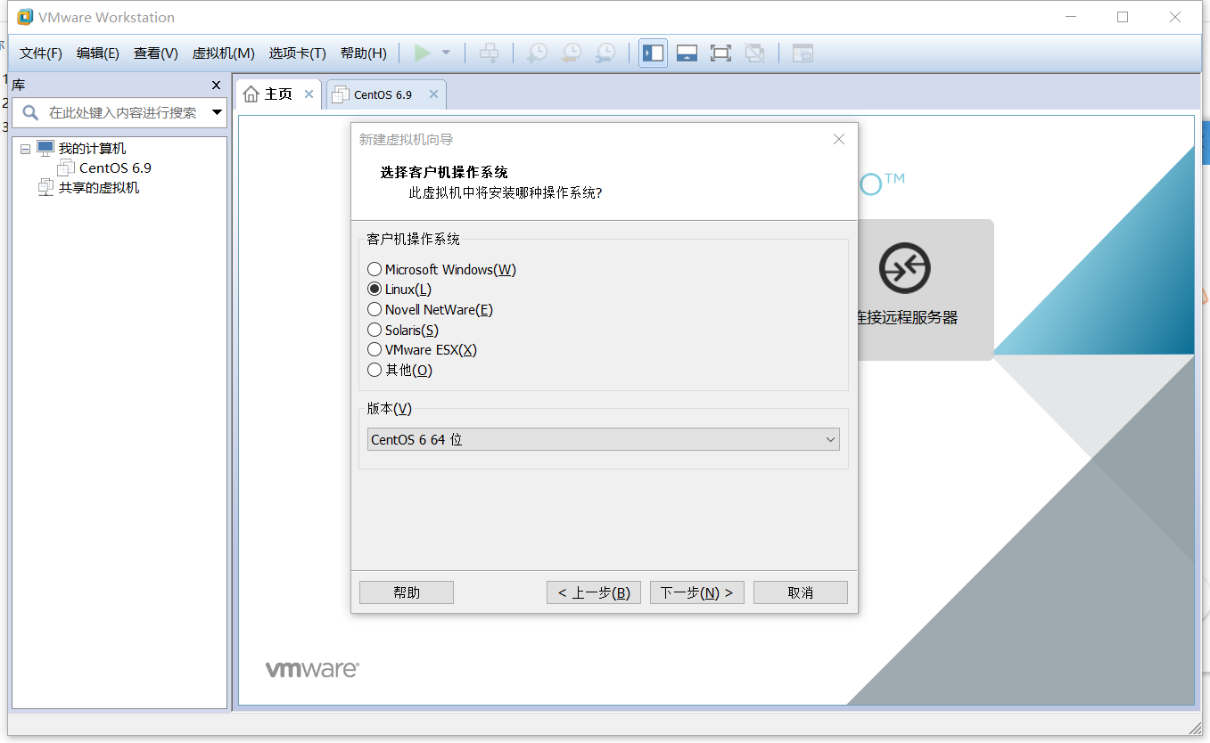Screen dimensions: 1210x743
Task: Click the VMware Workstation title bar logo
Action: coord(25,17)
